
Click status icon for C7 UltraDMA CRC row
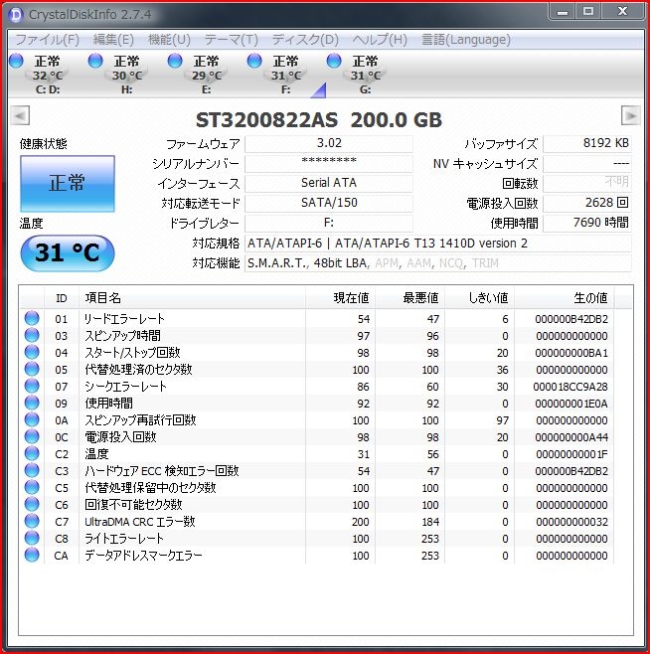tap(32, 521)
